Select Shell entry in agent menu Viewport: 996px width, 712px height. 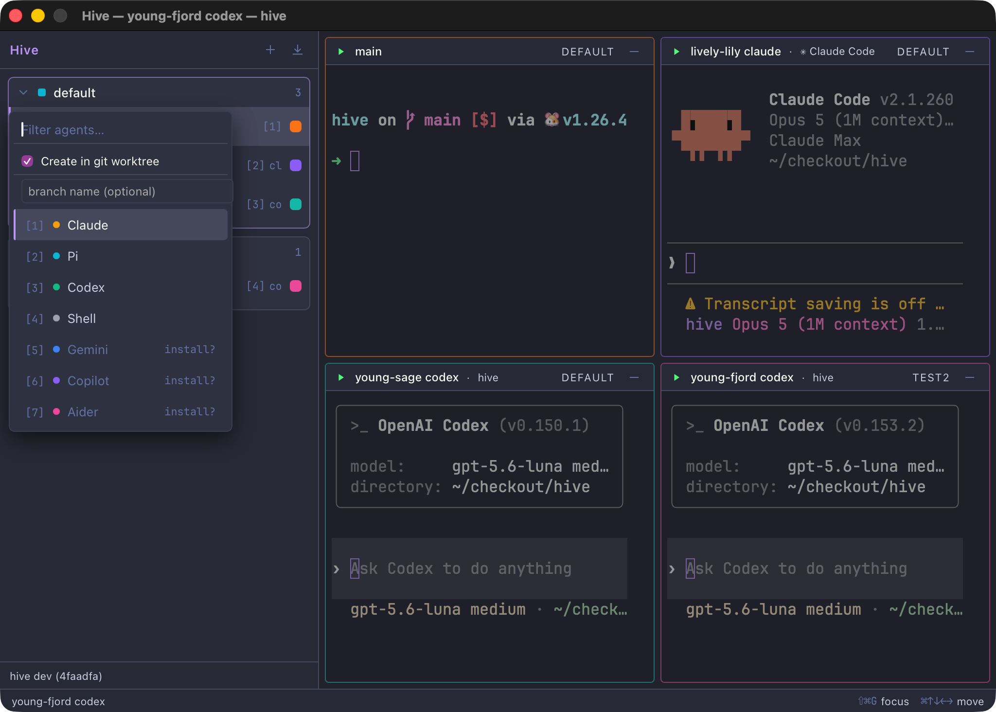[121, 318]
